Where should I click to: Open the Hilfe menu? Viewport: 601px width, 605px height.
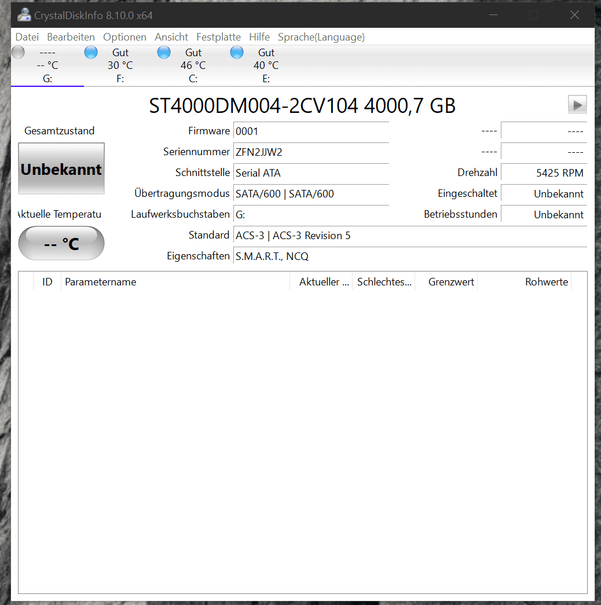point(259,37)
